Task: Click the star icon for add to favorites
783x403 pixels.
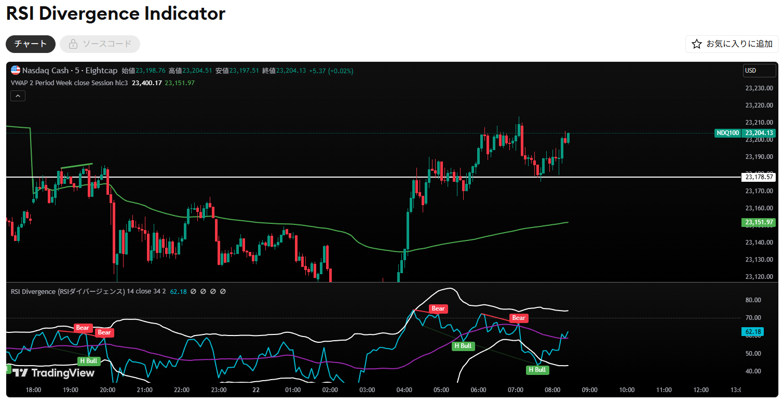Action: point(697,44)
